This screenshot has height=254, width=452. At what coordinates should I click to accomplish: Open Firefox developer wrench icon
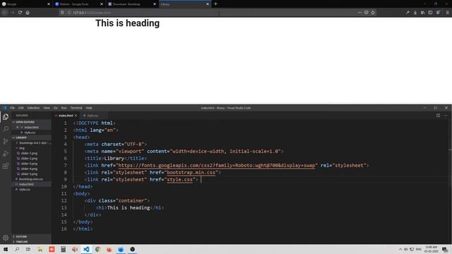[x=408, y=13]
